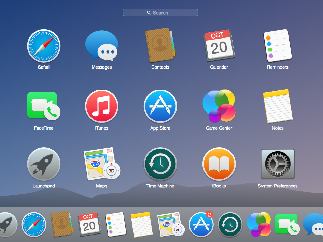Click the "Time Machine" label text
The width and height of the screenshot is (323, 242).
point(160,186)
